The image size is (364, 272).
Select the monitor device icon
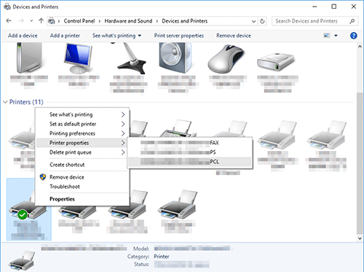(79, 58)
